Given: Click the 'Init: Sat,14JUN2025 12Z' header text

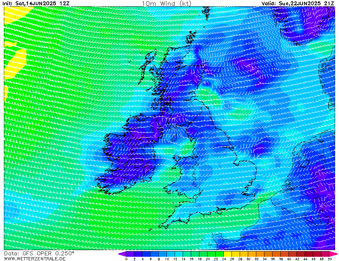Looking at the screenshot, I should pyautogui.click(x=36, y=4).
